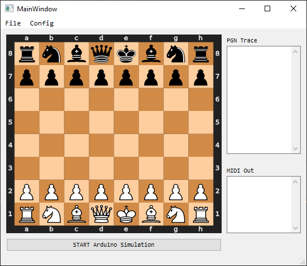The image size is (307, 266).
Task: Pick the black pawn on d7
Action: point(101,78)
